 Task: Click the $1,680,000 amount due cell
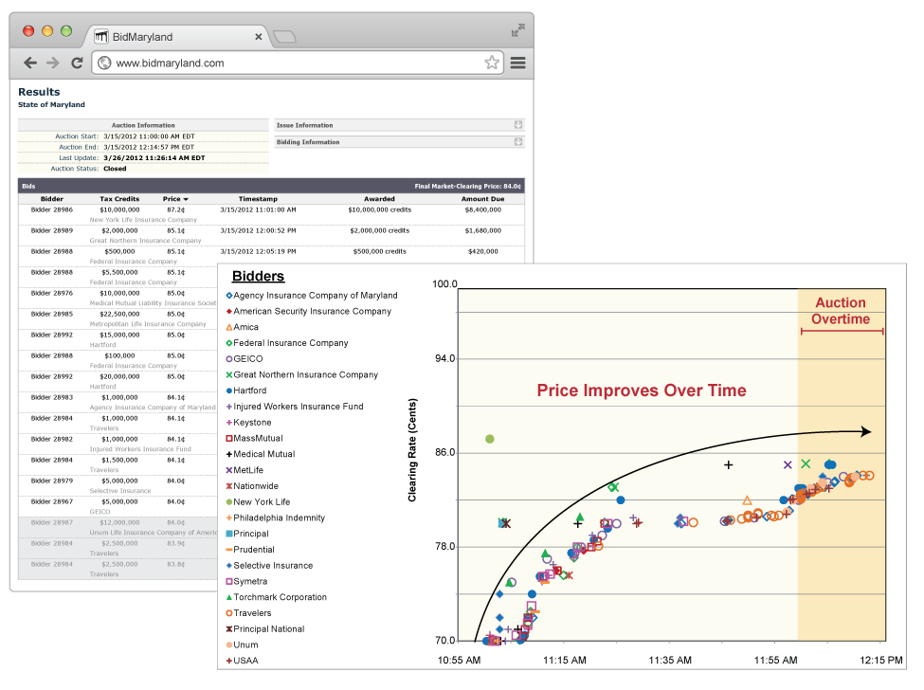482,230
